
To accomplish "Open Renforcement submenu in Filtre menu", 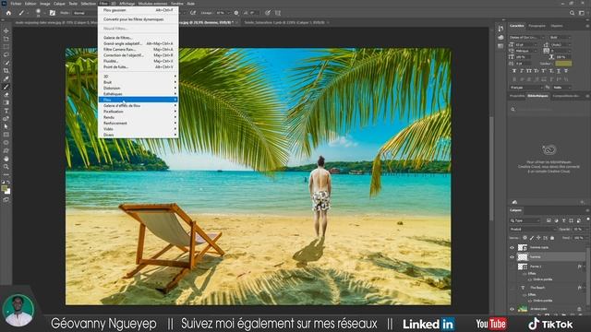I will pos(139,123).
